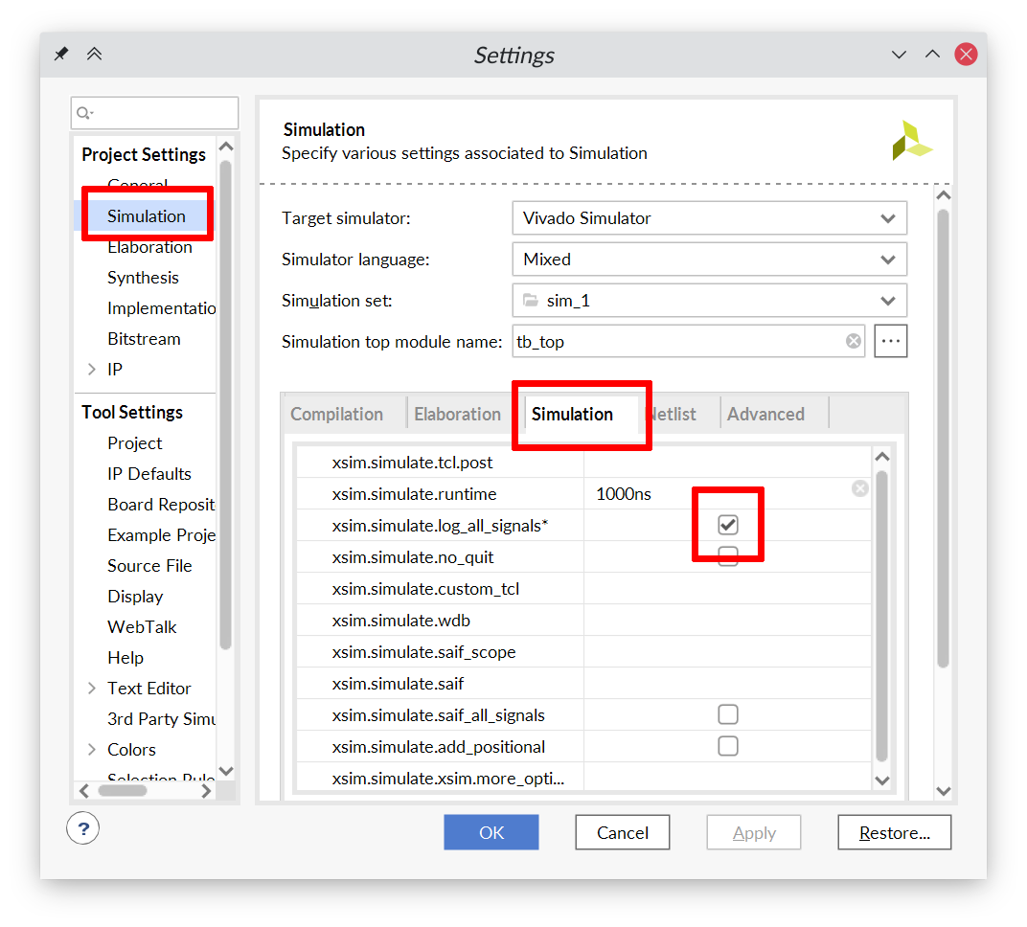This screenshot has width=1027, height=927.
Task: Expand the Text Editor tree node
Action: [92, 688]
